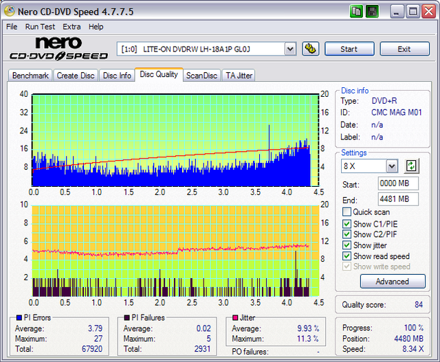Click the Exit button
This screenshot has height=362, width=440.
coord(404,49)
